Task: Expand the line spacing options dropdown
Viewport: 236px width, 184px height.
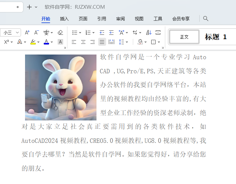Action: pos(127,42)
